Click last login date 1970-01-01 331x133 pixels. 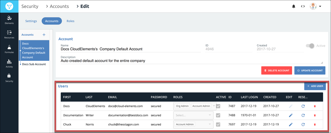point(249,115)
